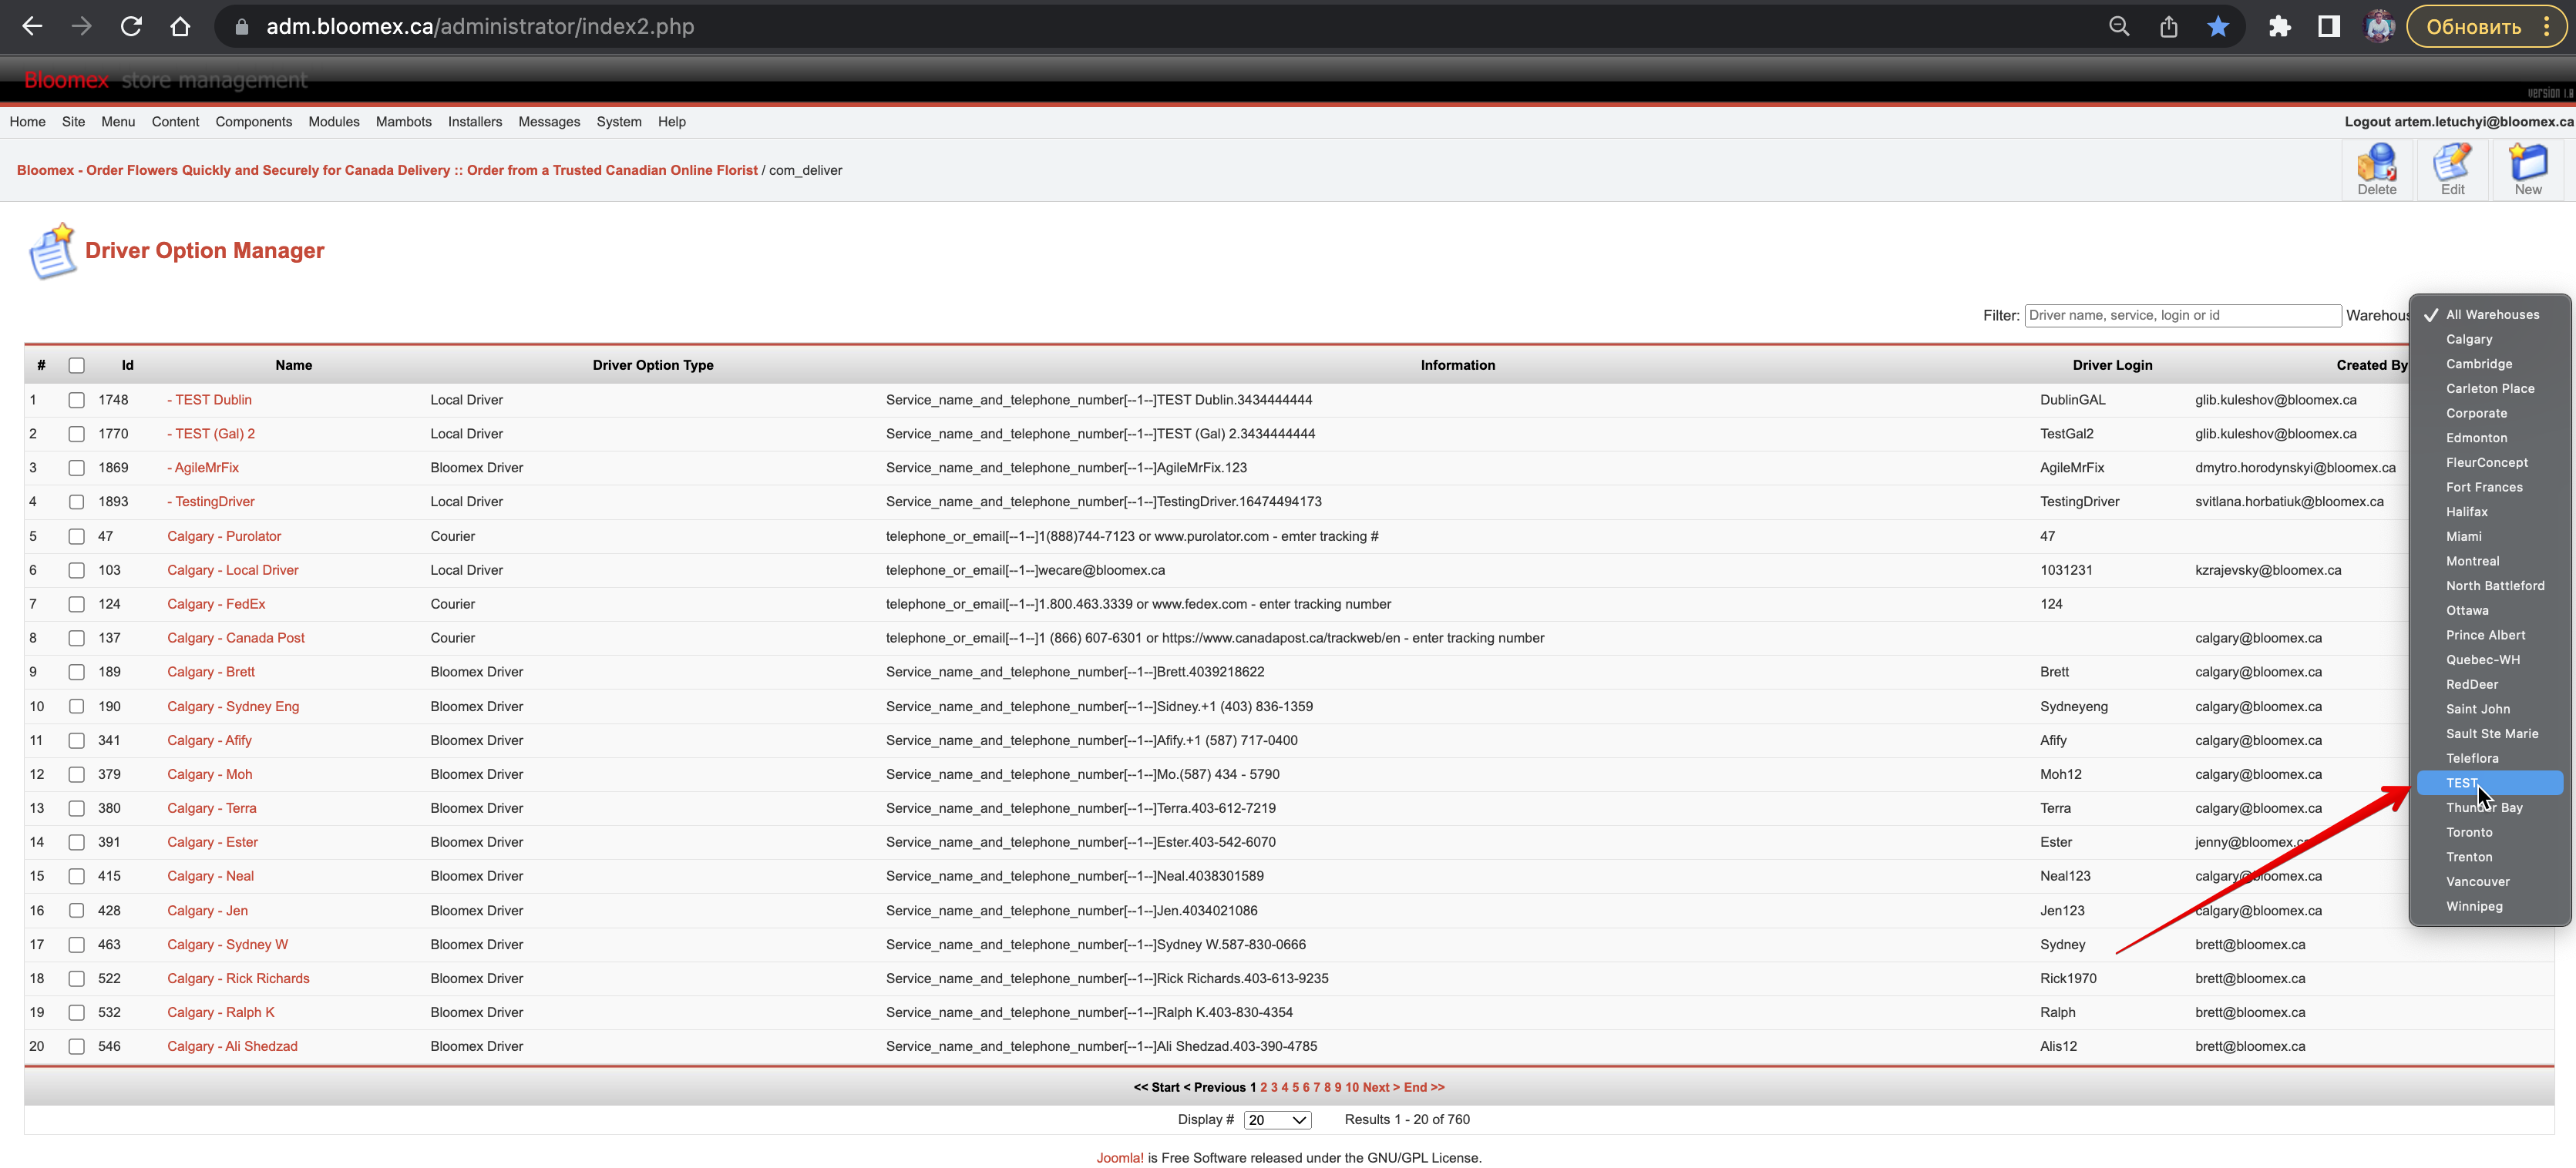The width and height of the screenshot is (2576, 1168).
Task: Open the System menu
Action: (619, 122)
